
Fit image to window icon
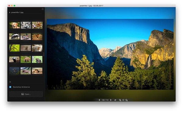click(x=123, y=100)
